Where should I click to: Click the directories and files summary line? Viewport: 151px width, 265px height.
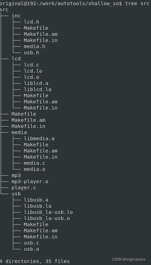[35, 261]
